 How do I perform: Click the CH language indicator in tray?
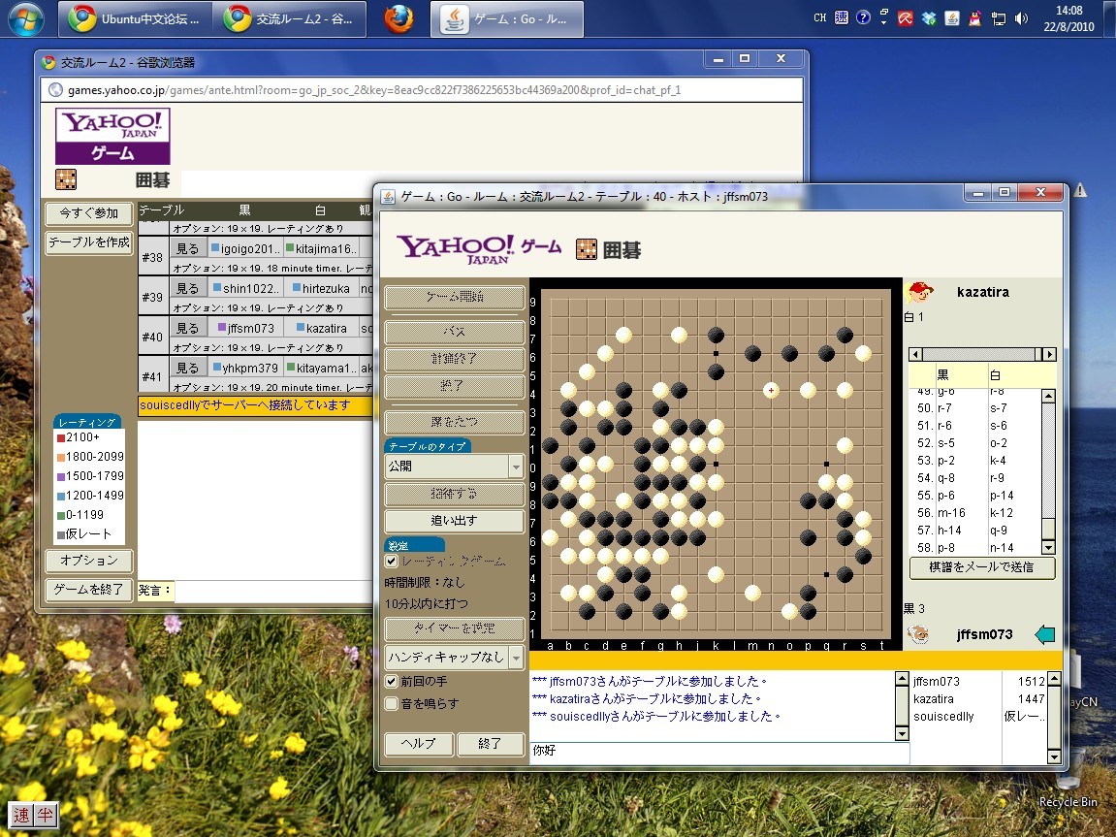coord(820,17)
